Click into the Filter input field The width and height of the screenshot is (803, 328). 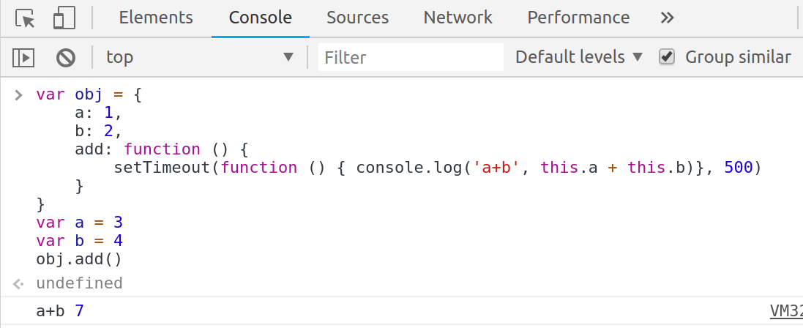click(411, 57)
